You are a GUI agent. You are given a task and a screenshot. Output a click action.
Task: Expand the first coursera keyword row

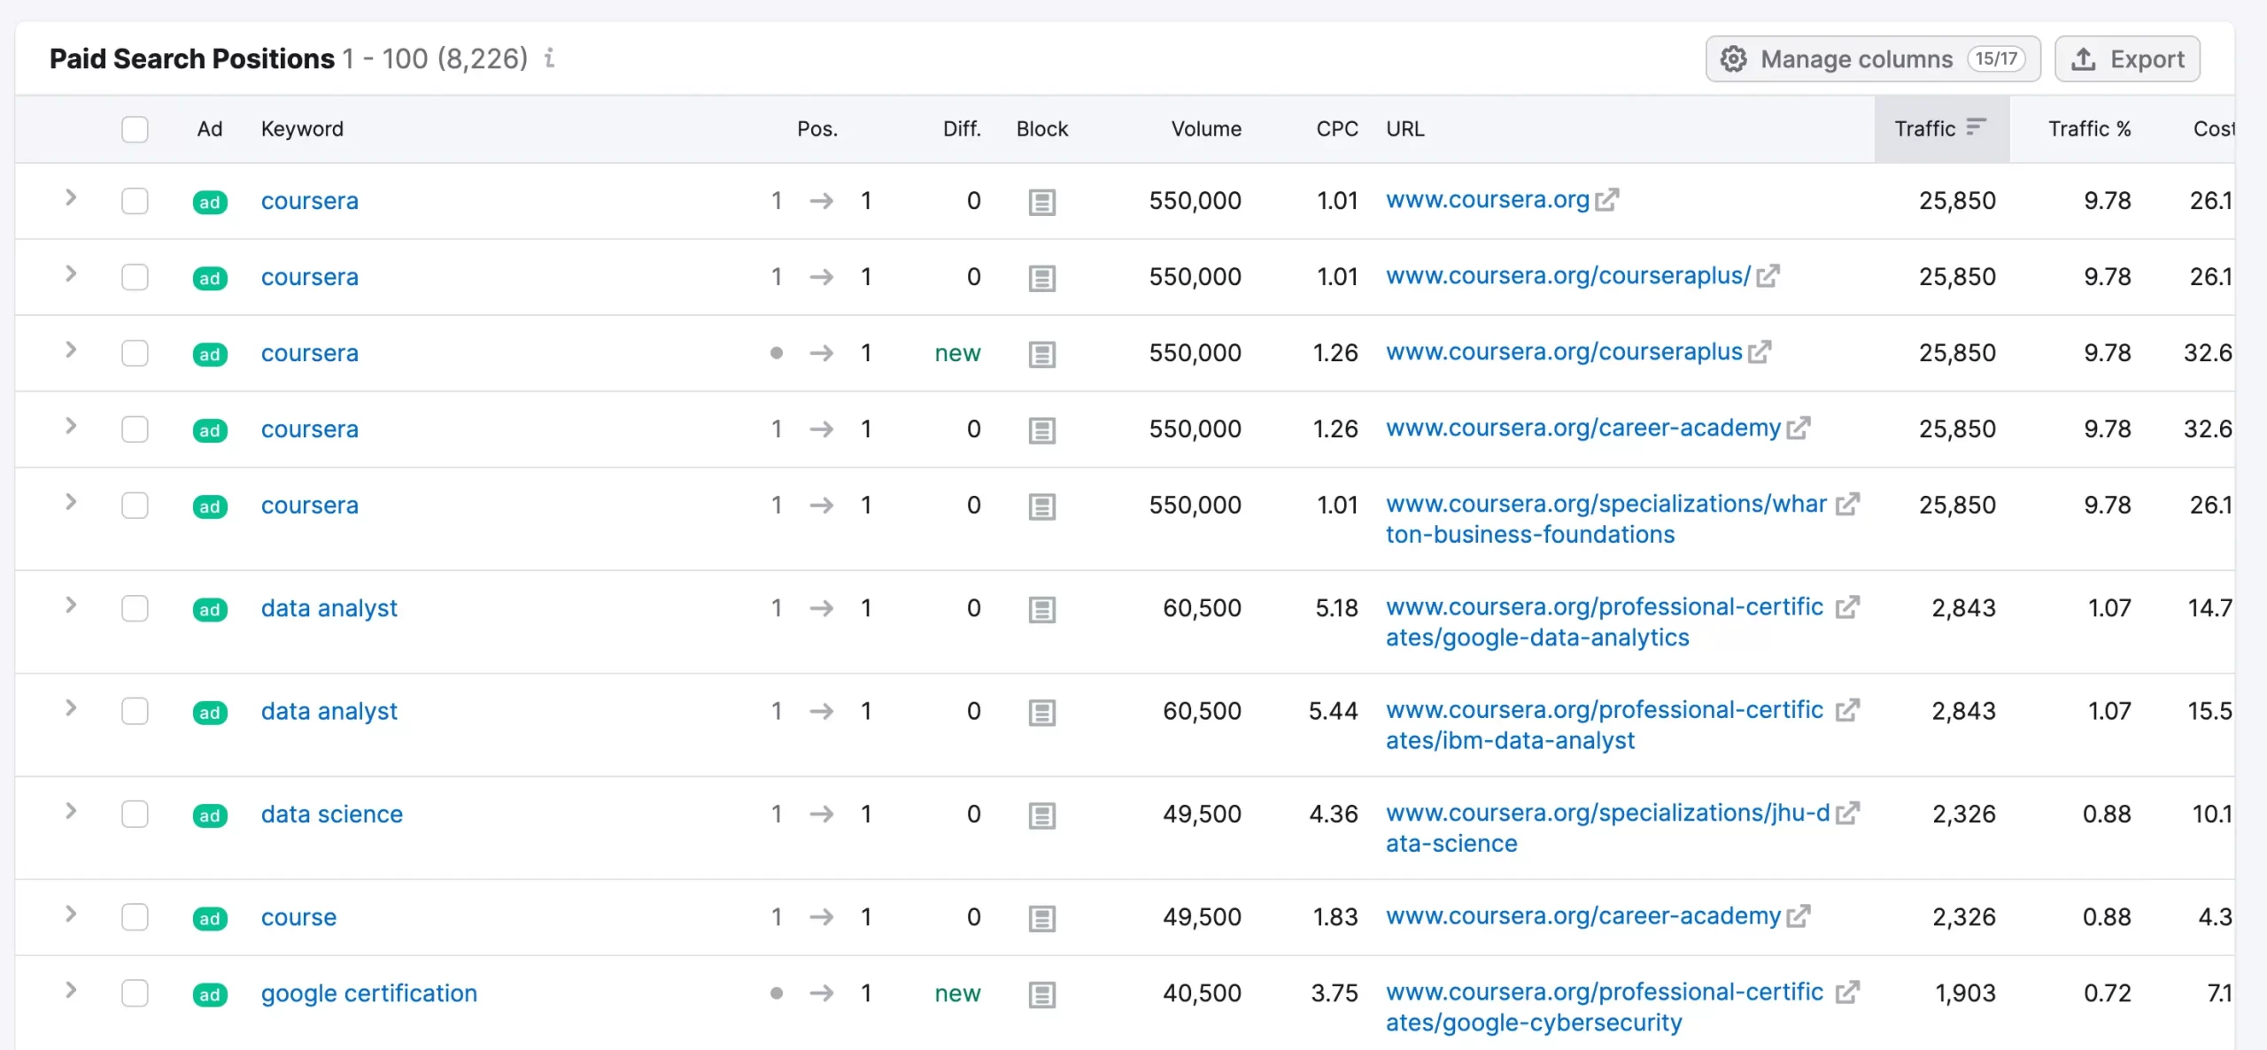[71, 198]
